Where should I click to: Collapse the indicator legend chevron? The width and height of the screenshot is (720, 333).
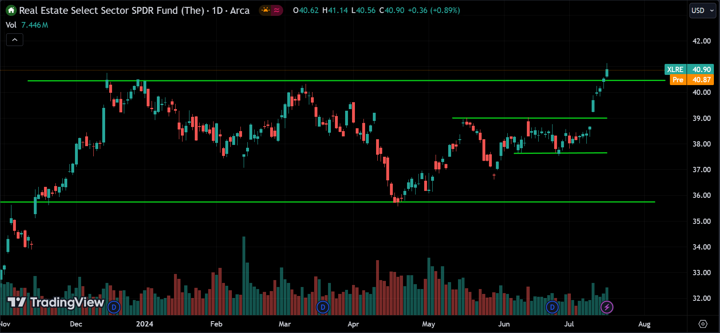pyautogui.click(x=15, y=40)
